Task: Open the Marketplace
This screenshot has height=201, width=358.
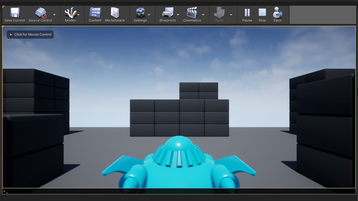Action: (115, 13)
